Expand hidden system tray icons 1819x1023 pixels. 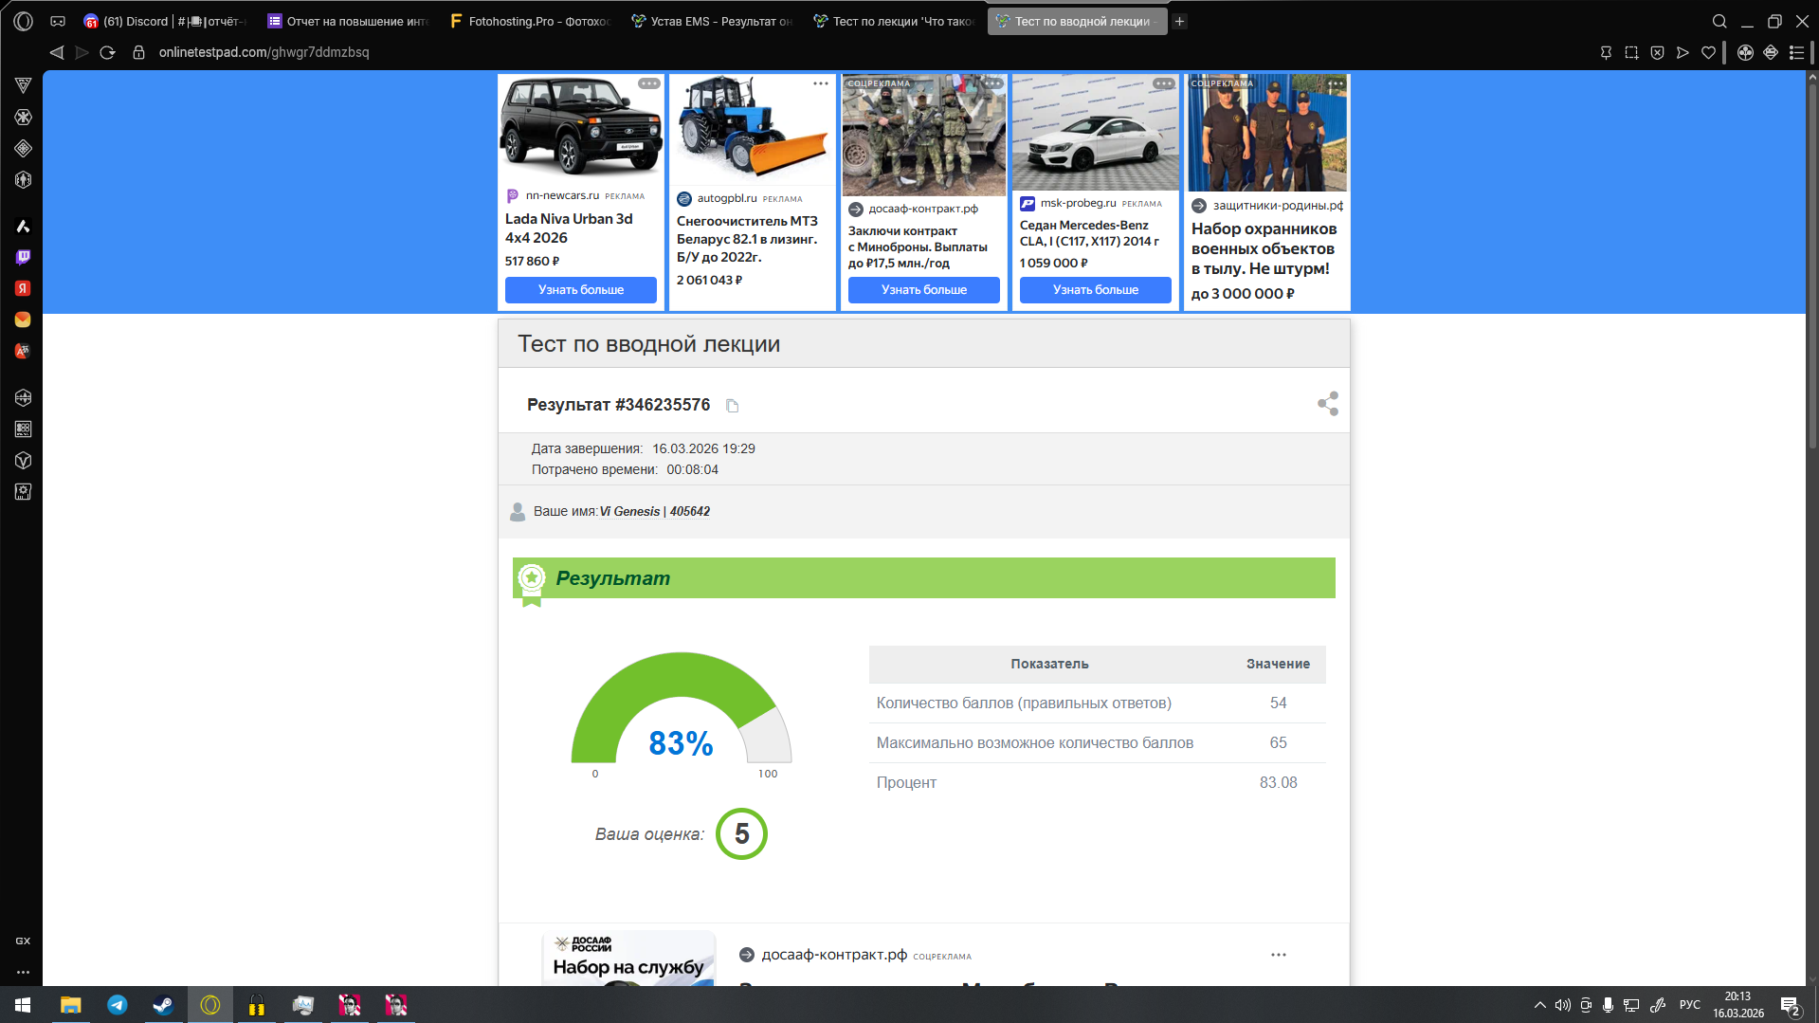point(1539,1005)
